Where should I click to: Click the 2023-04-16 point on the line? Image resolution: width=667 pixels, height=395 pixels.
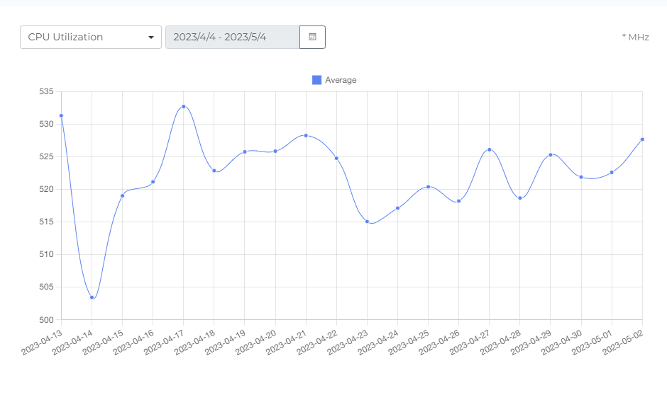[x=153, y=182]
